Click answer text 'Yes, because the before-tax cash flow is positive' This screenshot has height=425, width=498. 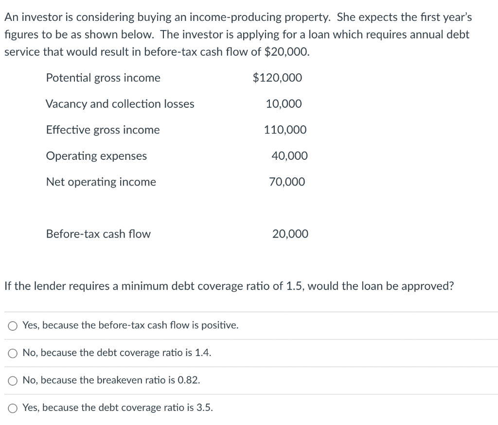point(130,325)
